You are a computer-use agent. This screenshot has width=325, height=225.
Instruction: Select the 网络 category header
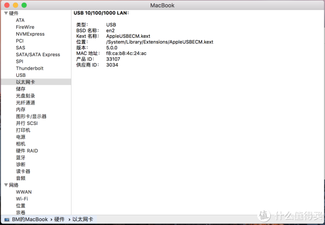coord(14,185)
